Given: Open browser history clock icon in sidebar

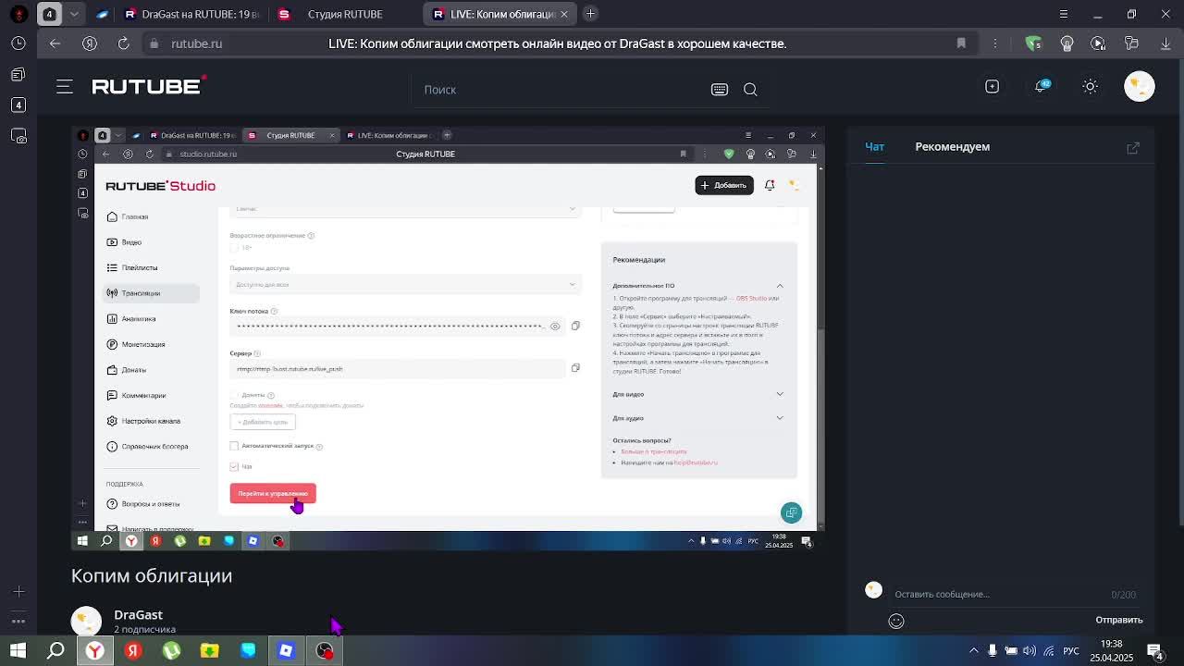Looking at the screenshot, I should pyautogui.click(x=18, y=43).
